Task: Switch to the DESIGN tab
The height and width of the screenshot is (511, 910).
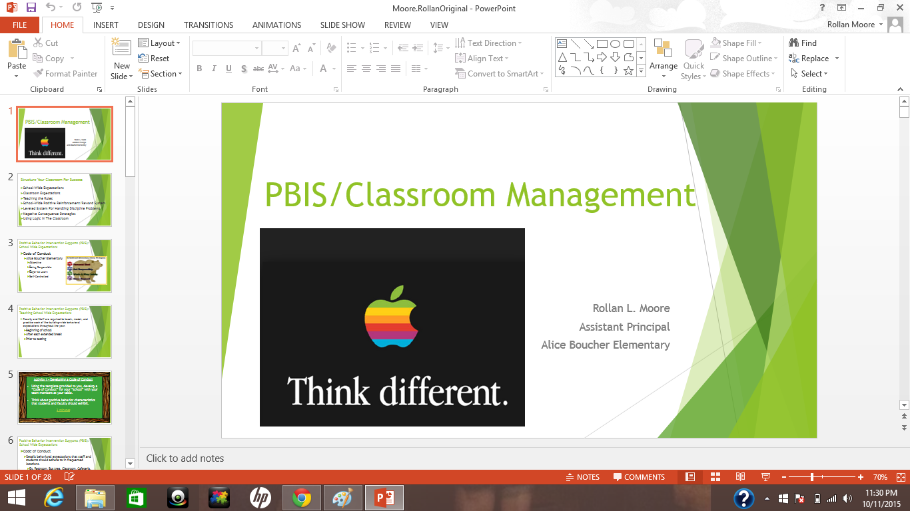Action: (151, 25)
